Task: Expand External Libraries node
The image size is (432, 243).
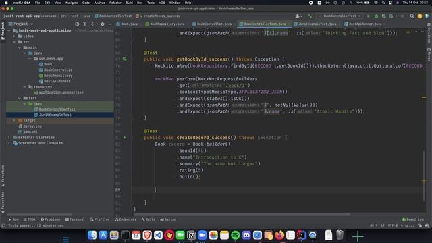Action: [x=9, y=138]
